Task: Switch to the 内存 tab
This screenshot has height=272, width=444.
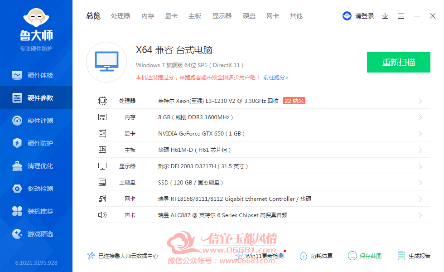Action: (x=148, y=16)
